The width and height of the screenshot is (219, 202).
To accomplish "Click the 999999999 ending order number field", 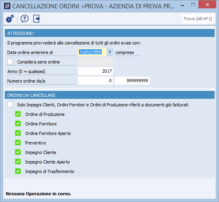I will pyautogui.click(x=132, y=81).
